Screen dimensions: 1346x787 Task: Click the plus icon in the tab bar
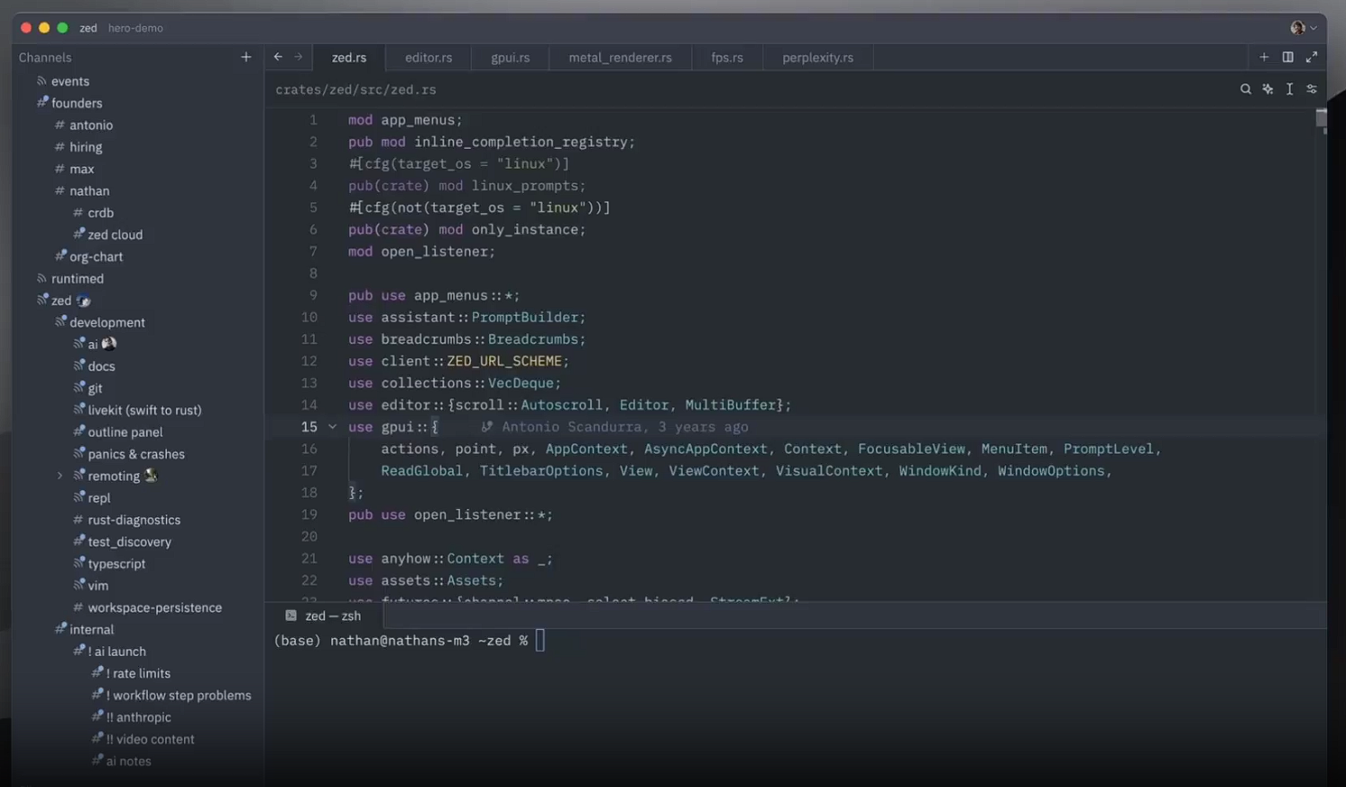click(x=1264, y=57)
